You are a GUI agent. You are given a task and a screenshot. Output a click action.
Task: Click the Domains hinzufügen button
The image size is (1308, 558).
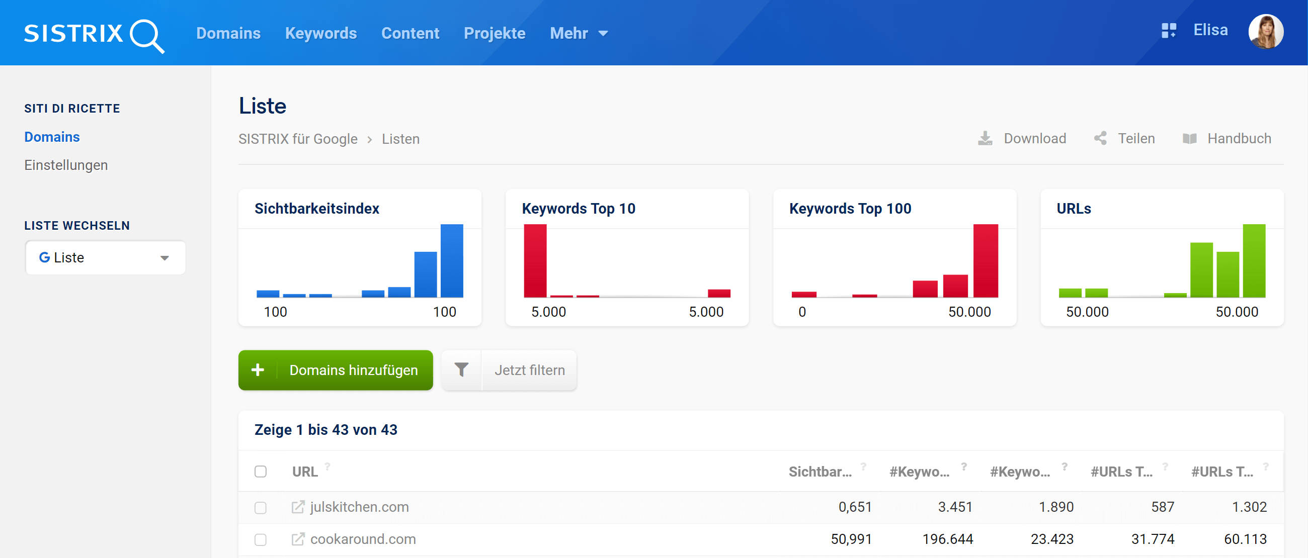(x=336, y=370)
